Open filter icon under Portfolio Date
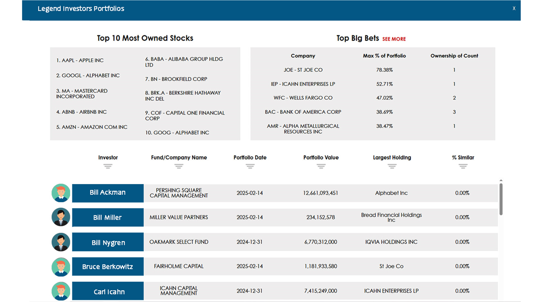 click(250, 166)
